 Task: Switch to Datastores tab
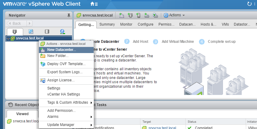242,24
